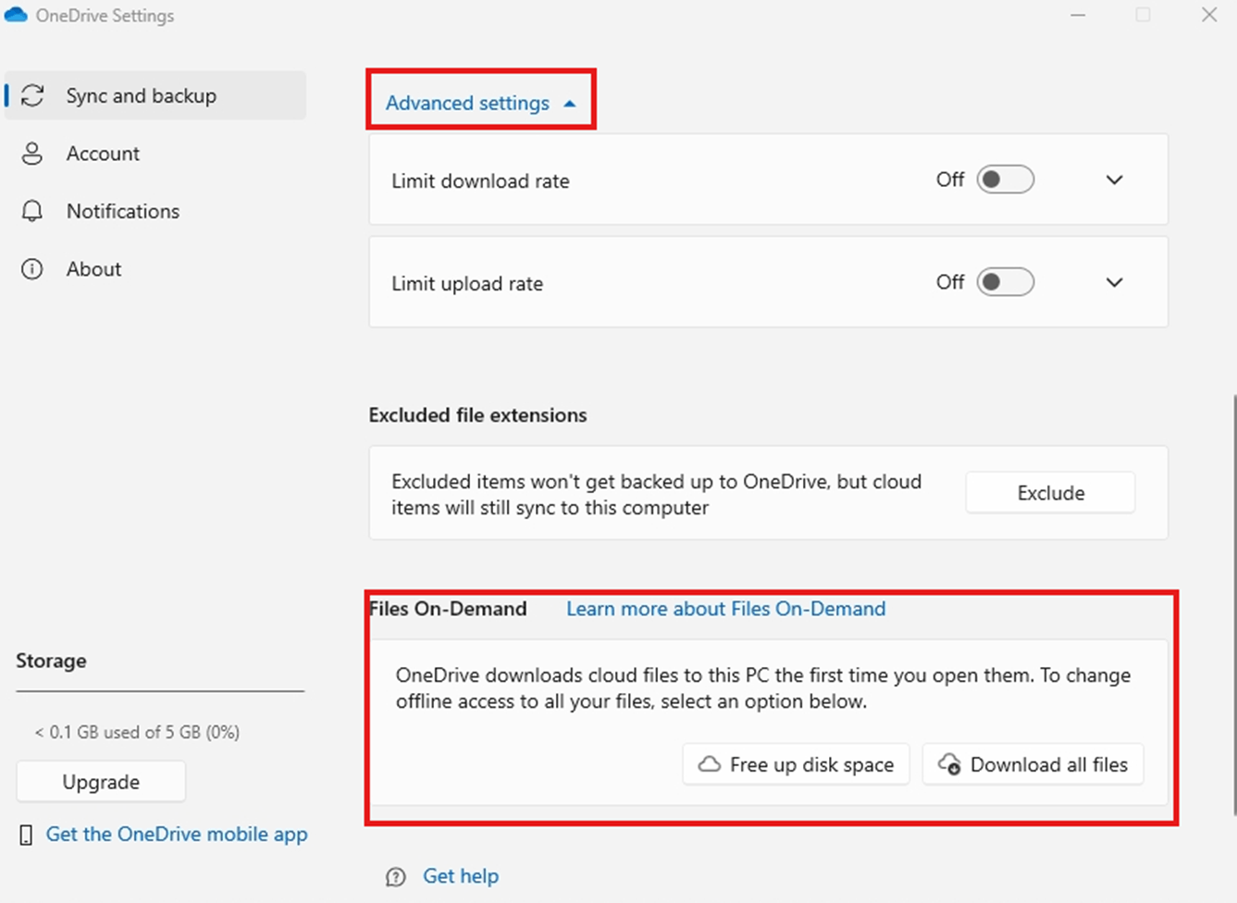
Task: Click the vertical scrollbar thumb
Action: (x=1233, y=606)
